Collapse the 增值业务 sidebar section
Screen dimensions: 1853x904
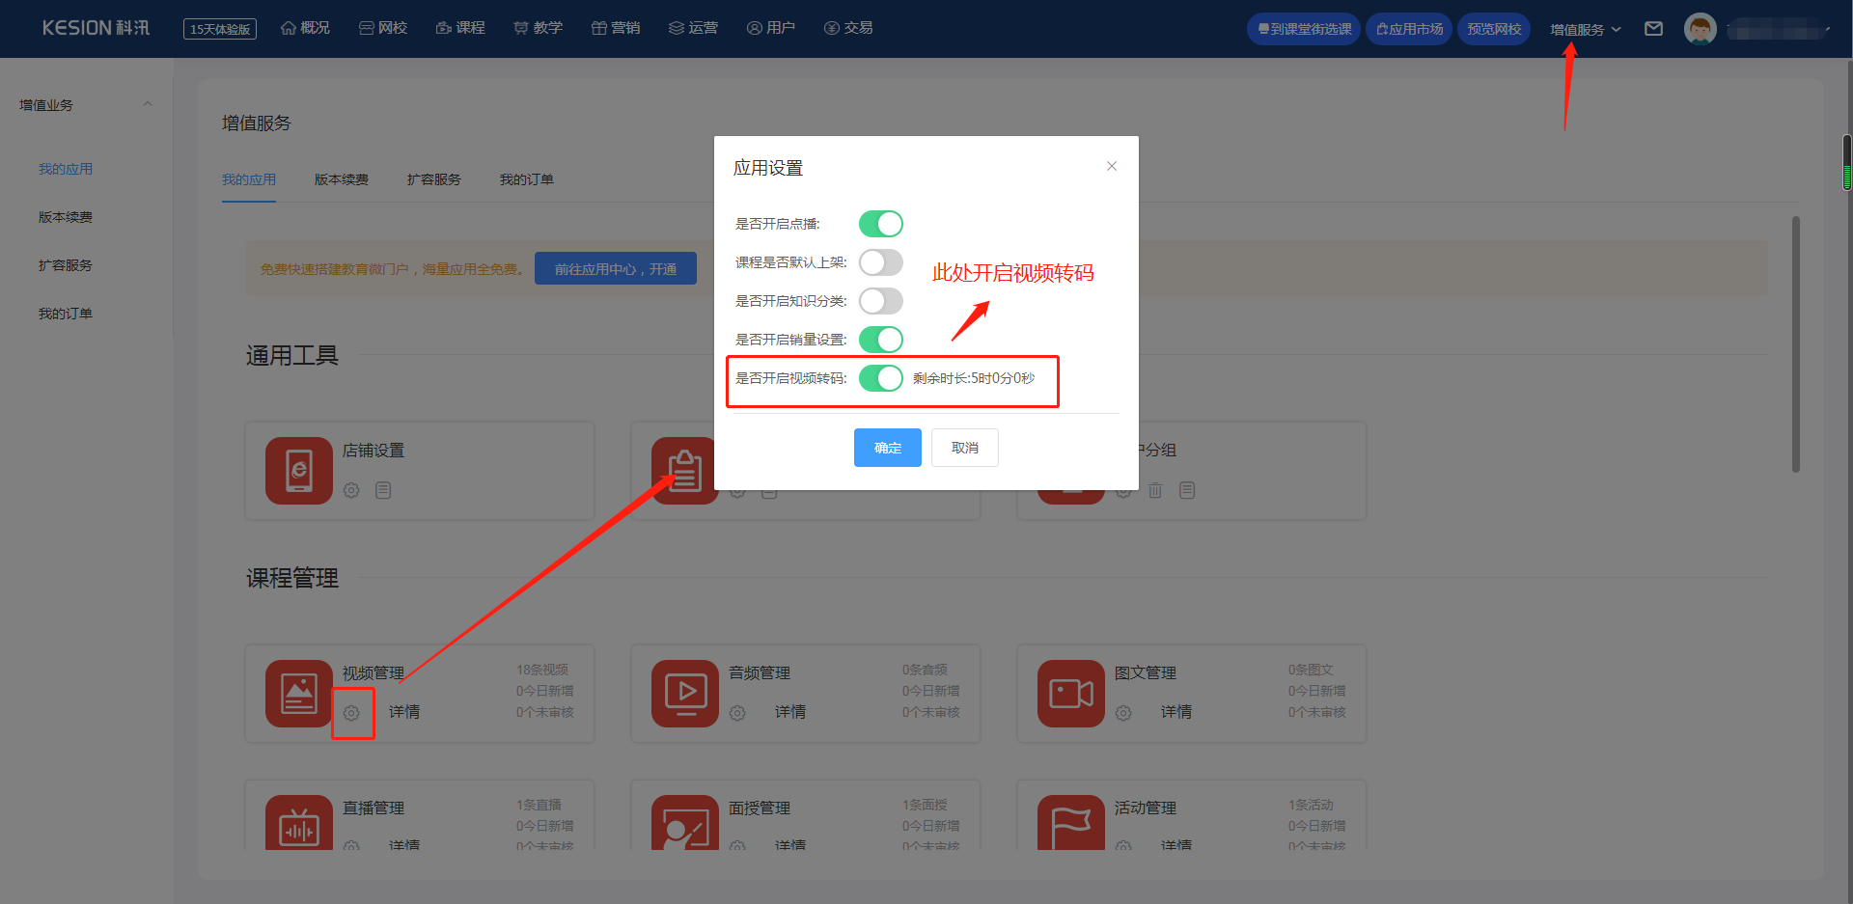(148, 105)
